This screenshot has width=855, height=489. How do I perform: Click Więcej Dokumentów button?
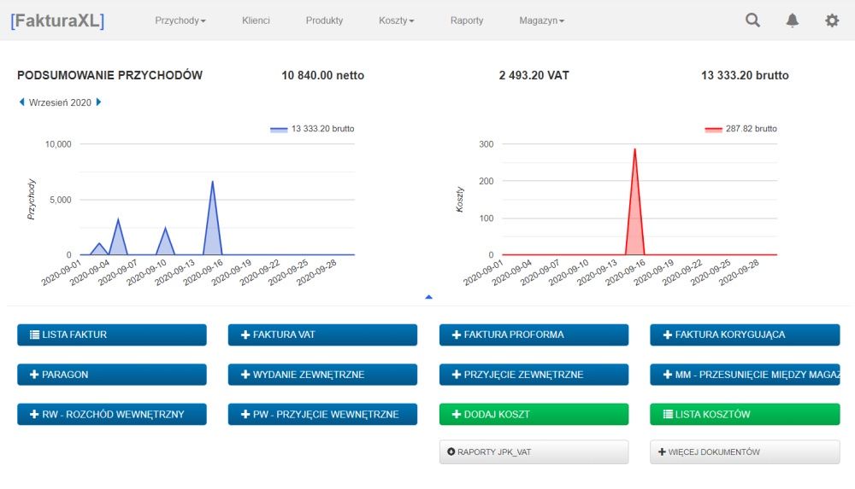(x=745, y=452)
